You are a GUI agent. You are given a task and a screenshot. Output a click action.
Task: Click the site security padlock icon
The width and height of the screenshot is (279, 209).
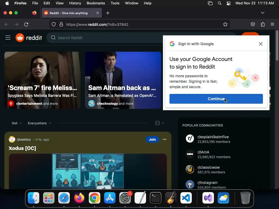tap(61, 24)
